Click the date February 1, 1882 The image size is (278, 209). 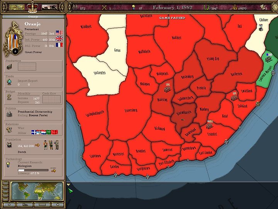tap(173, 7)
